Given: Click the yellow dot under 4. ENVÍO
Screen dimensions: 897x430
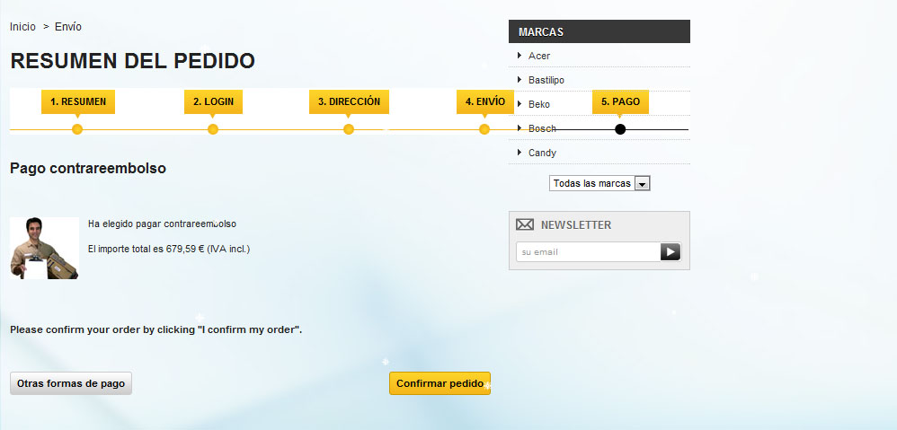Looking at the screenshot, I should pos(484,129).
